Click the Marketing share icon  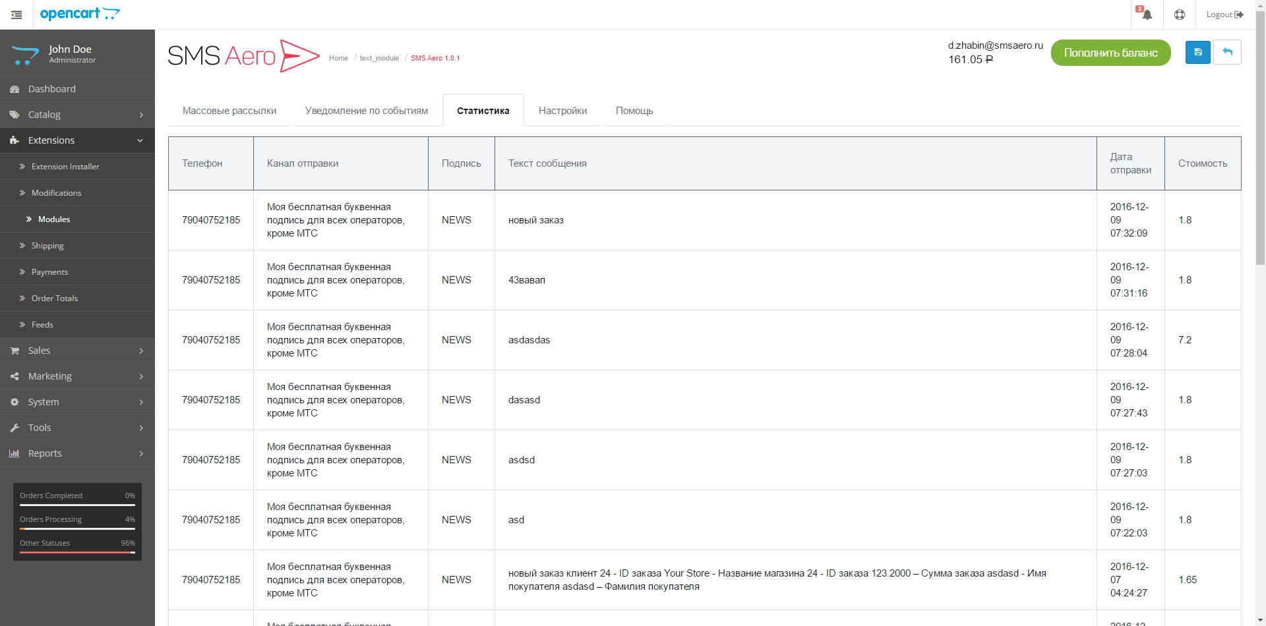click(x=15, y=376)
